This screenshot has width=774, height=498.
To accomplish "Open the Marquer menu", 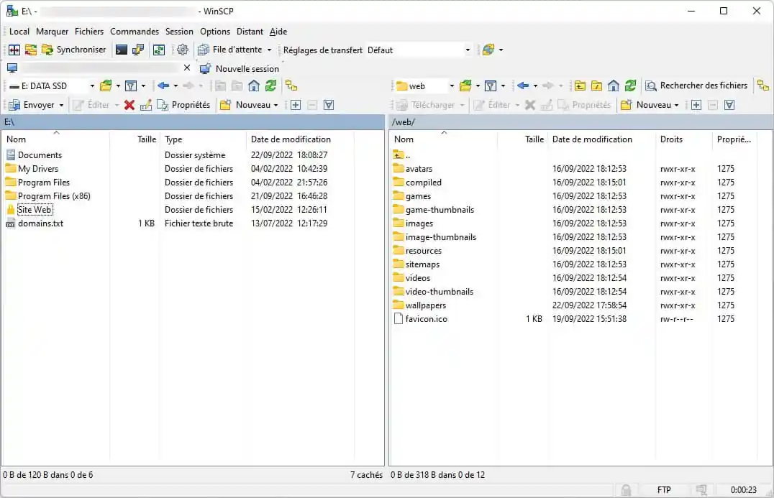I will coord(53,32).
